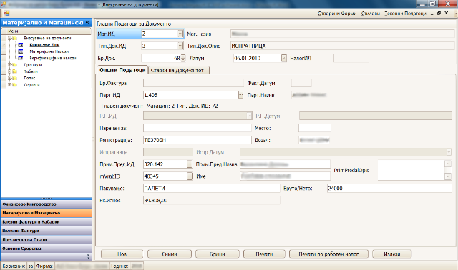
Task: Click the Внесување на документи folder icon
Action: point(14,38)
